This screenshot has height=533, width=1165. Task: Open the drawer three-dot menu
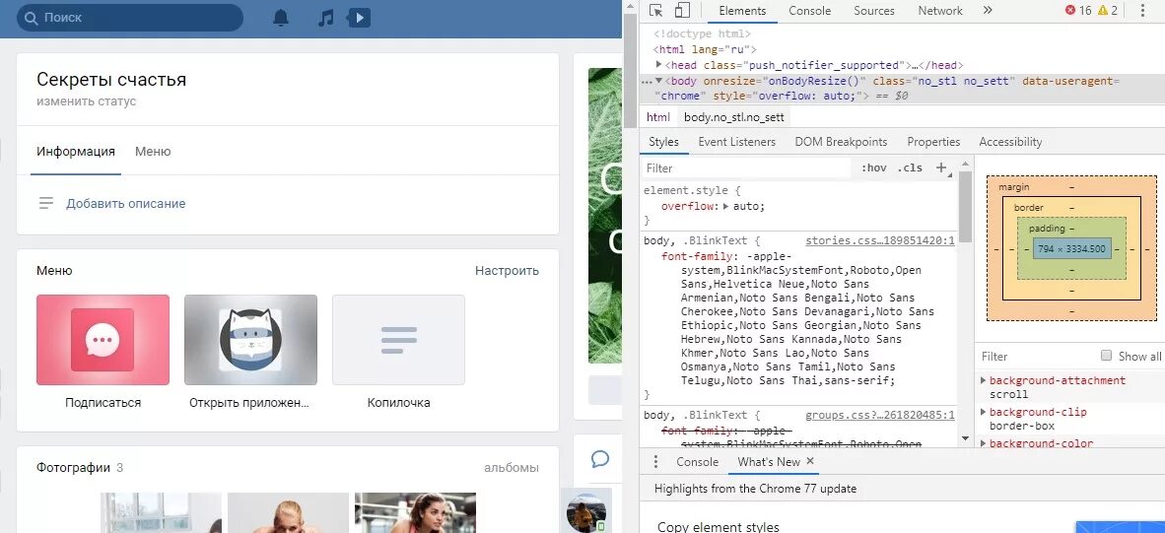(655, 462)
